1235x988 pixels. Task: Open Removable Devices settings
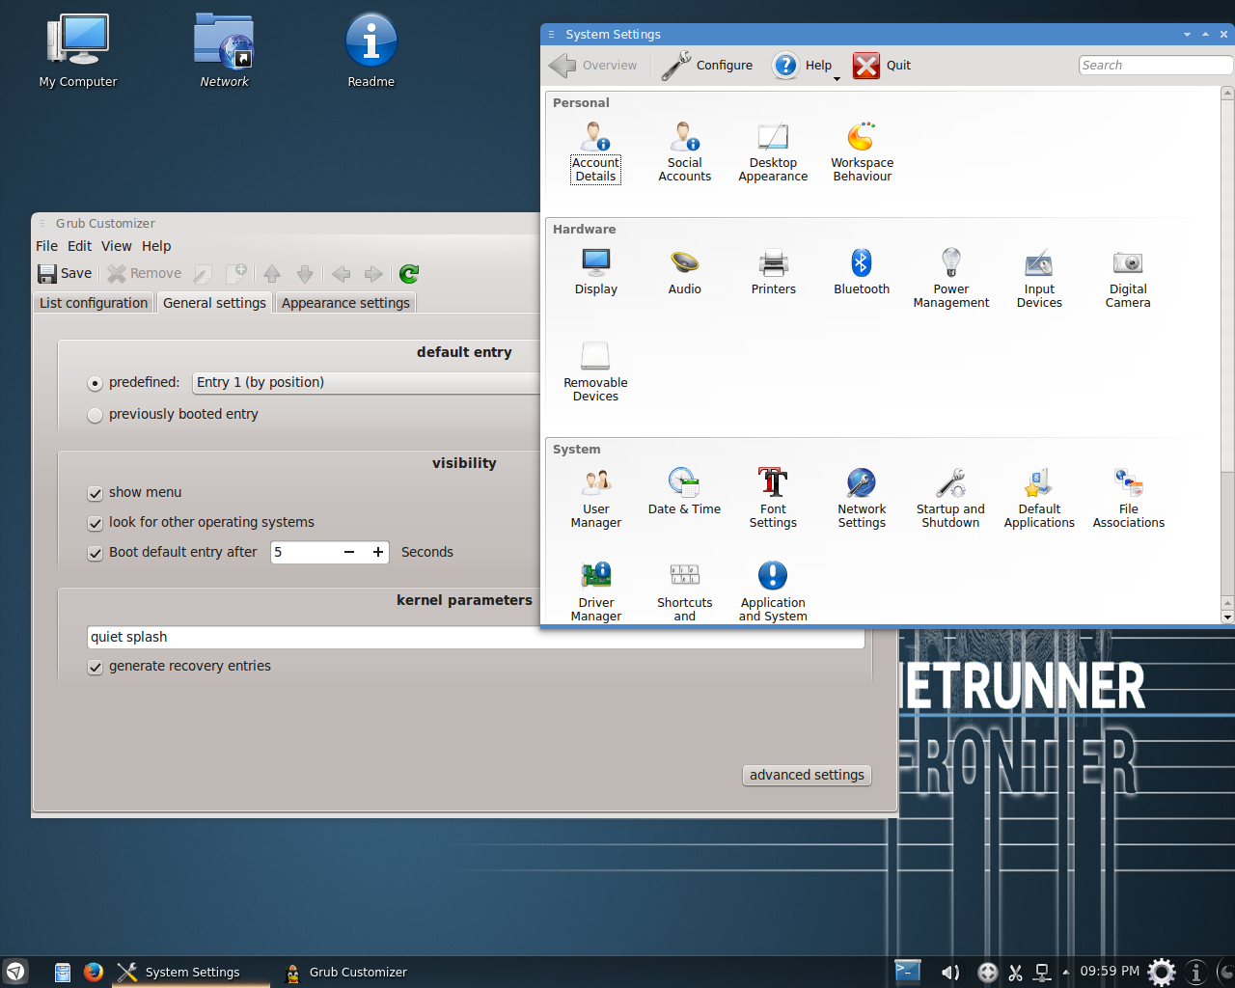[x=595, y=372]
